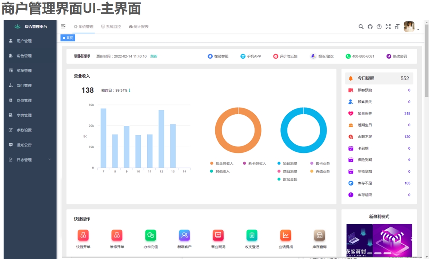Click the 办卡充值 card recharge icon
Image resolution: width=432 pixels, height=259 pixels.
pos(150,235)
